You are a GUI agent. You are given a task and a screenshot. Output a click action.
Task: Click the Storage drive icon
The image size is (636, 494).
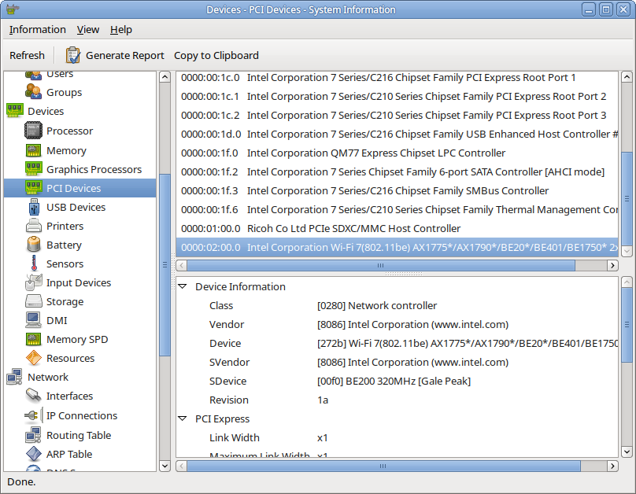34,301
